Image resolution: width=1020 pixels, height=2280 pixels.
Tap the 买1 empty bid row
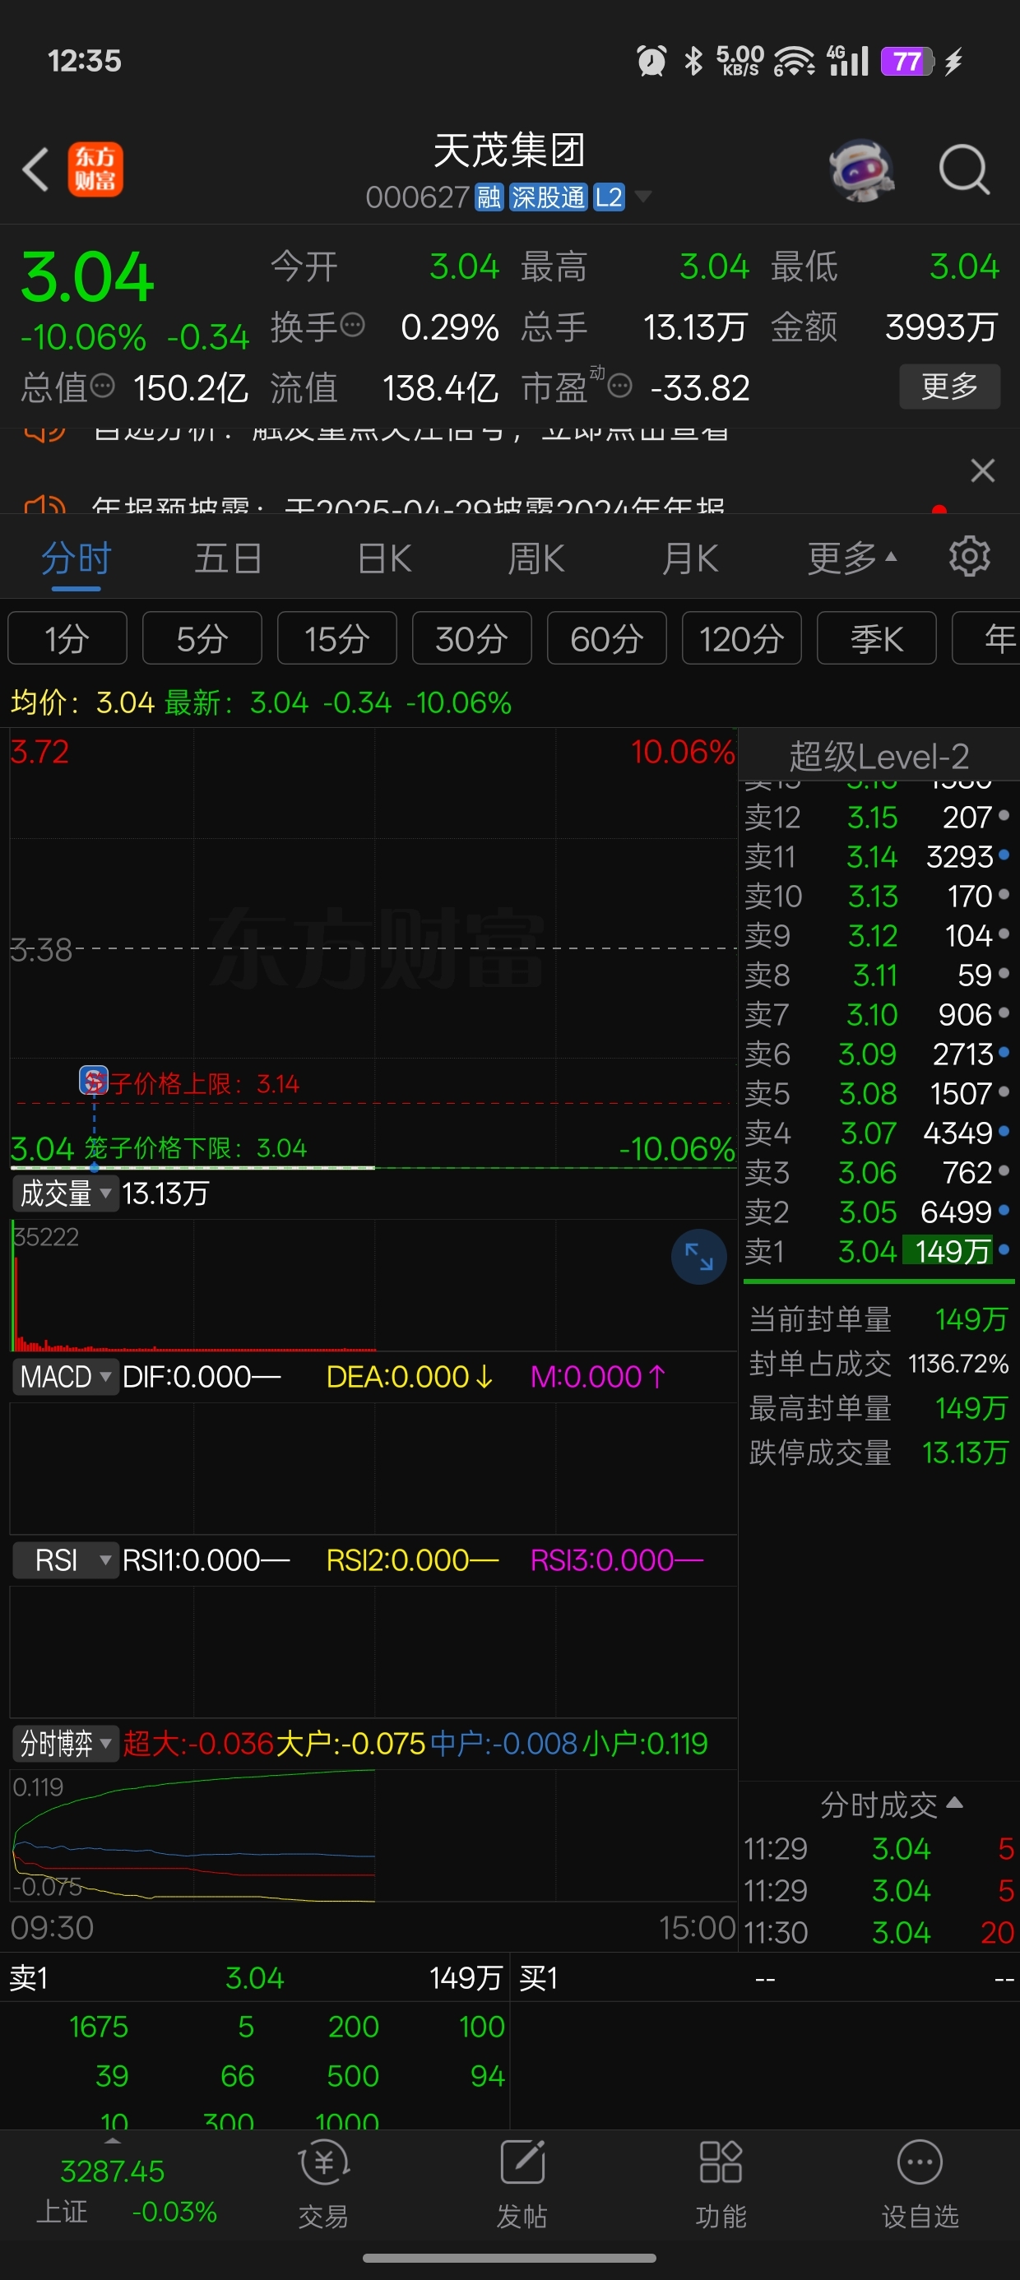coord(766,1977)
